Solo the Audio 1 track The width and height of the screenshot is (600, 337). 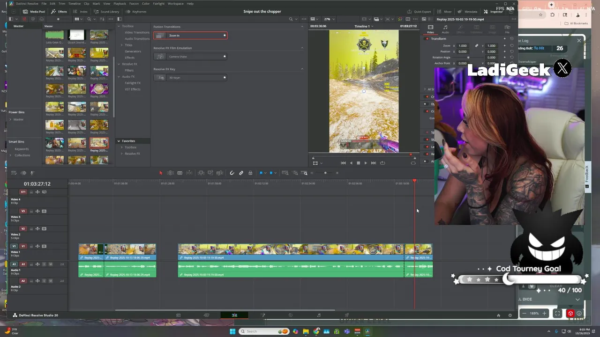coord(45,264)
